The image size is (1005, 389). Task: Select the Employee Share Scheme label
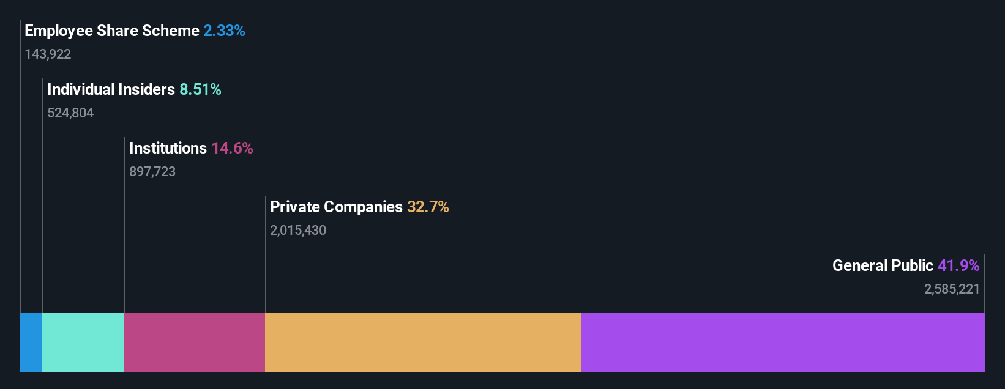click(x=112, y=31)
